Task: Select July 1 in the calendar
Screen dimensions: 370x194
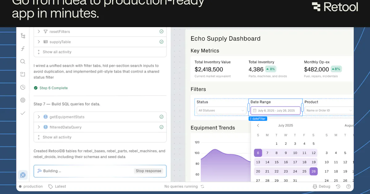Action: [277, 143]
